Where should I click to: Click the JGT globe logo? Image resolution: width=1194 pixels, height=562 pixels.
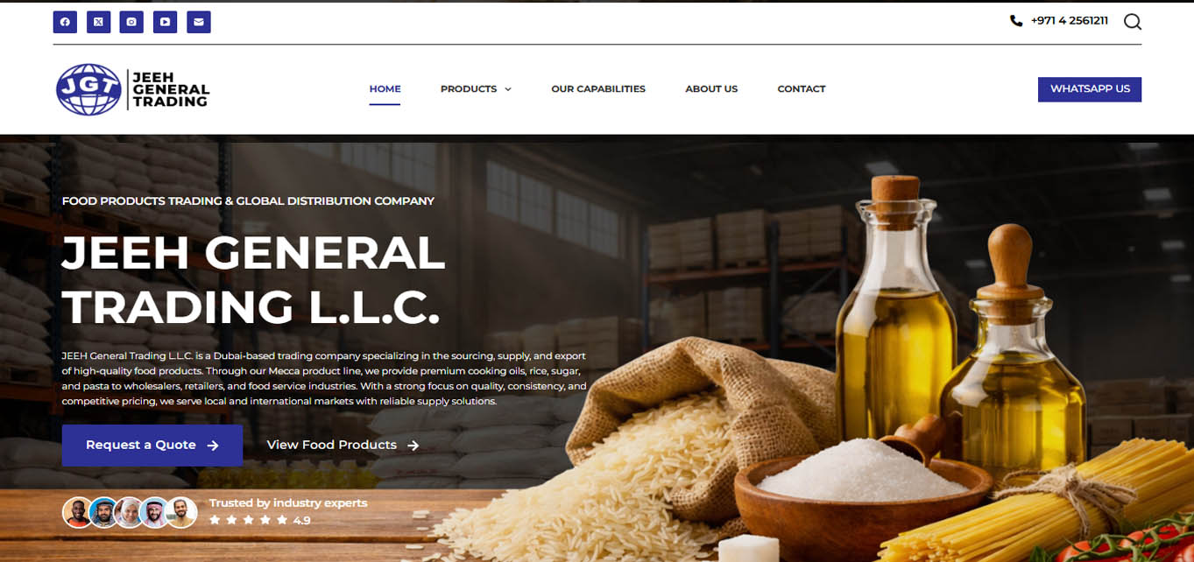(88, 89)
